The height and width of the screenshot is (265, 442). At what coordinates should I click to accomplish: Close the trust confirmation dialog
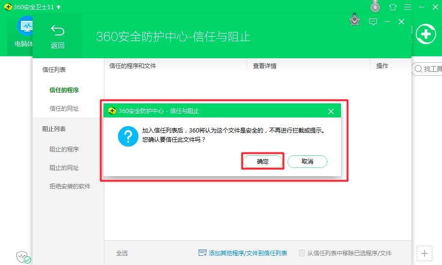coord(331,111)
